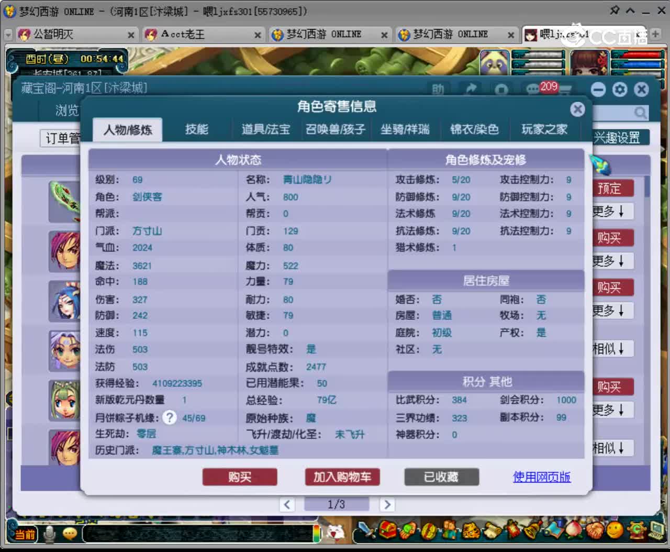The height and width of the screenshot is (552, 670).
Task: Click the white bear mascot icon
Action: point(336,532)
